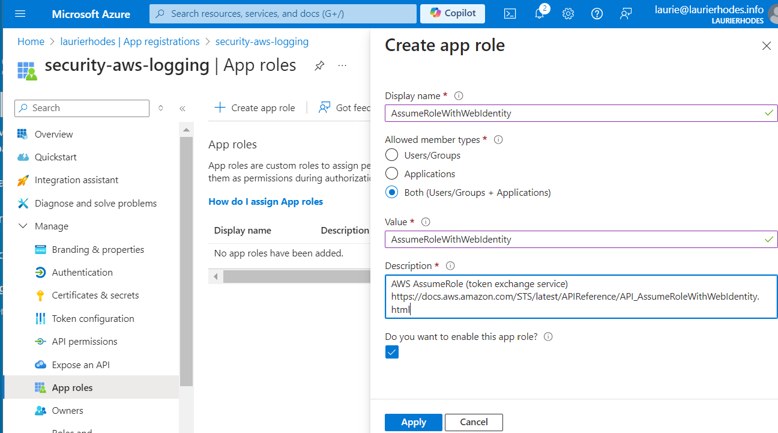
Task: Click the info icon next to Allowed member types
Action: pos(498,139)
